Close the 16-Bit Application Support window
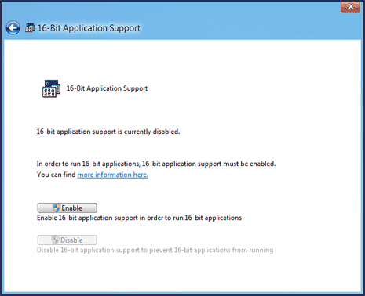The width and height of the screenshot is (365, 296). pyautogui.click(x=350, y=6)
